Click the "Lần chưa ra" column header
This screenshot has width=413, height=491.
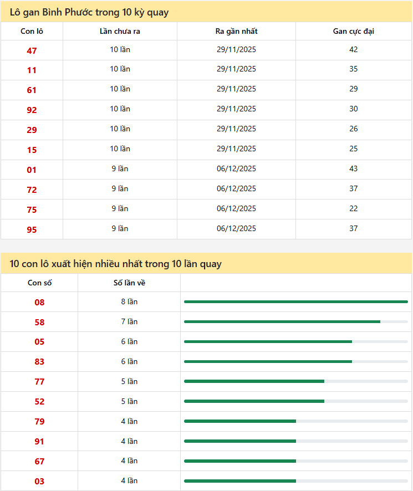coord(120,31)
